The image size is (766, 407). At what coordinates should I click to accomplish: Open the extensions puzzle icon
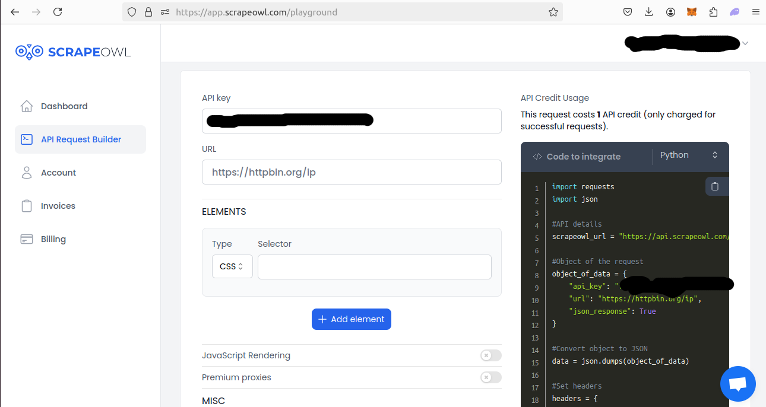coord(713,12)
